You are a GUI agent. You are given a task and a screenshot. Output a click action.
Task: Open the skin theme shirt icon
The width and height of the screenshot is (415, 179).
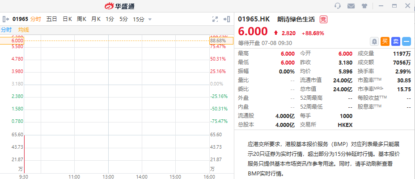click(364, 6)
